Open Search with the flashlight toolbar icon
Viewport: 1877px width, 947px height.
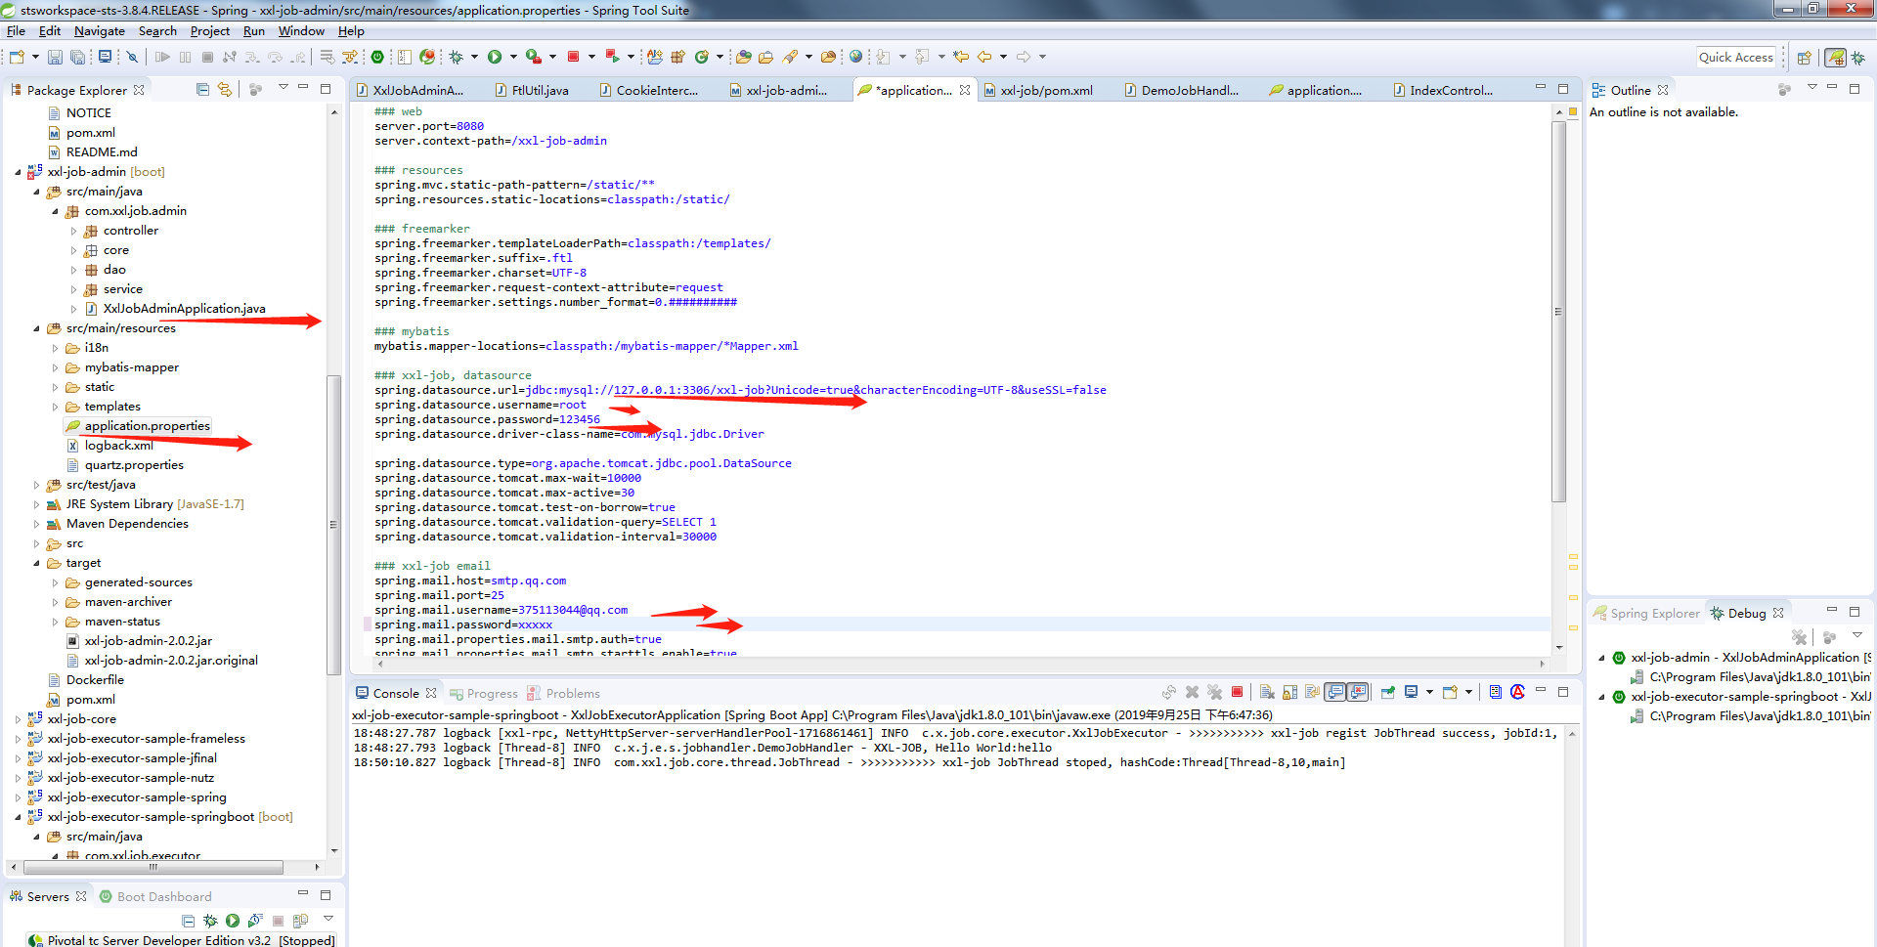tap(791, 56)
